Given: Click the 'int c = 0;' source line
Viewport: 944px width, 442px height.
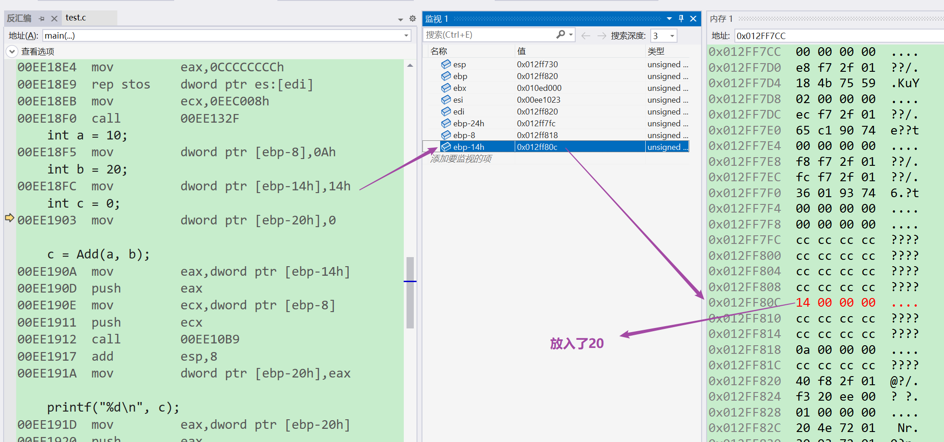Looking at the screenshot, I should [x=84, y=204].
